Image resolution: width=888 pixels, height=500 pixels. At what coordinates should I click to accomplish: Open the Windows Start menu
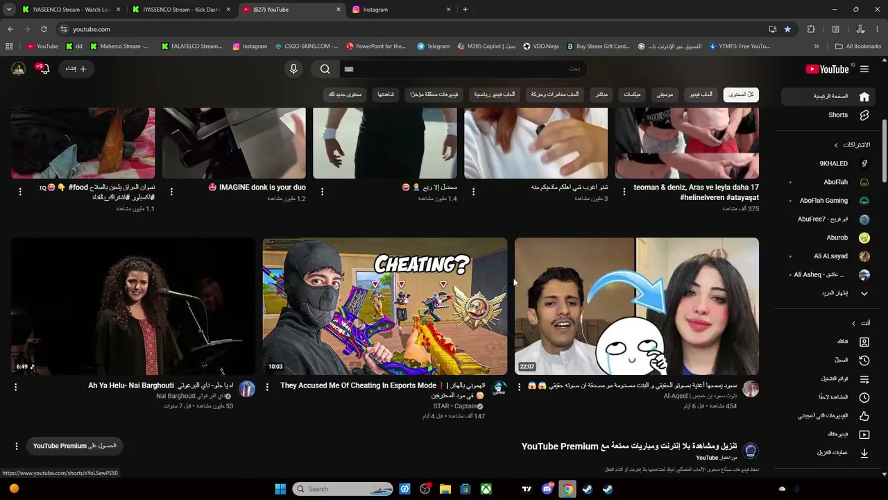tap(280, 489)
